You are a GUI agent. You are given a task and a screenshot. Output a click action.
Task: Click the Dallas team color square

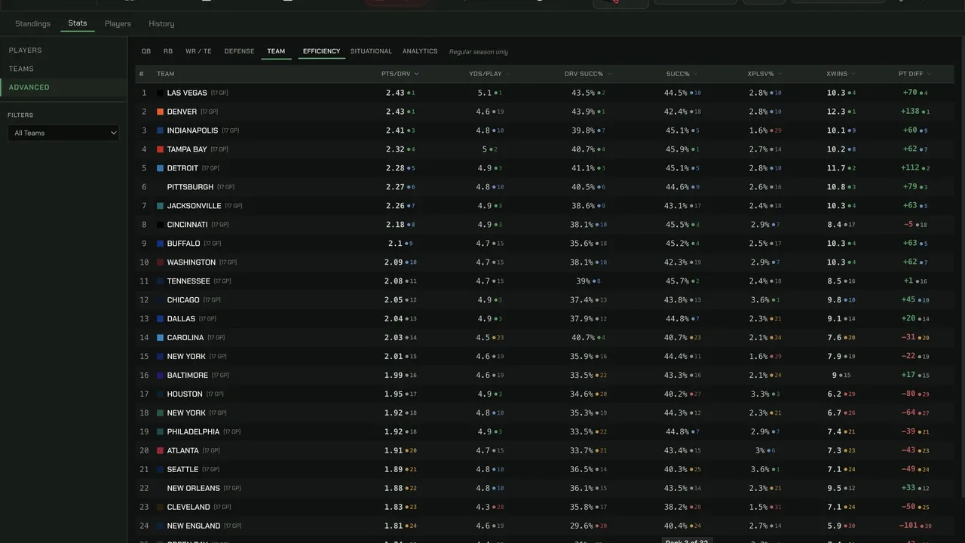point(160,319)
